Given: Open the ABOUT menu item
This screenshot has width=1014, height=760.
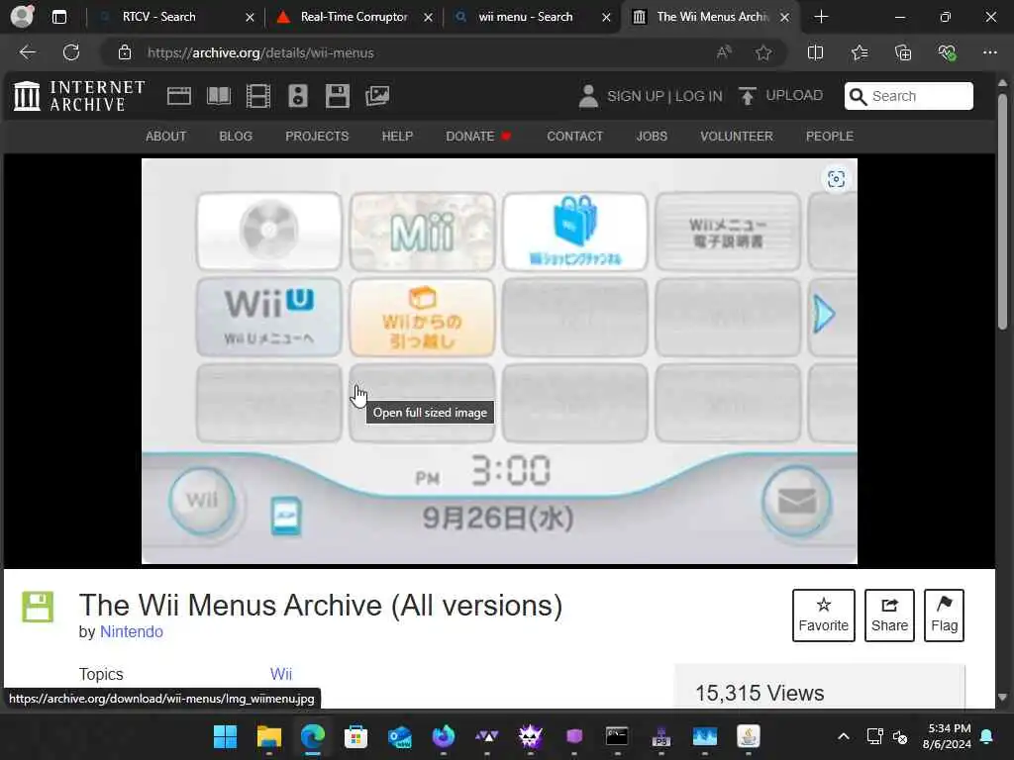Looking at the screenshot, I should click(165, 137).
